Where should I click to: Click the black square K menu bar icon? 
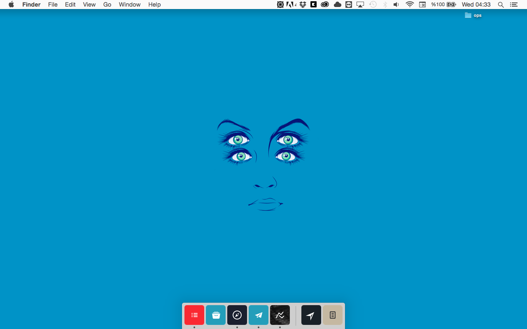[x=314, y=5]
